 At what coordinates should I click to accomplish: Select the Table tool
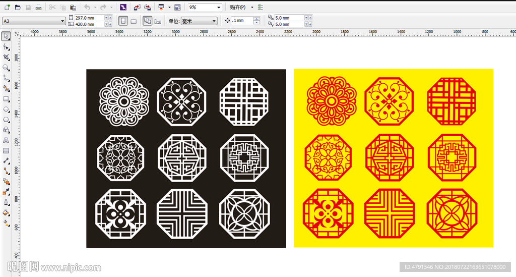pyautogui.click(x=6, y=151)
